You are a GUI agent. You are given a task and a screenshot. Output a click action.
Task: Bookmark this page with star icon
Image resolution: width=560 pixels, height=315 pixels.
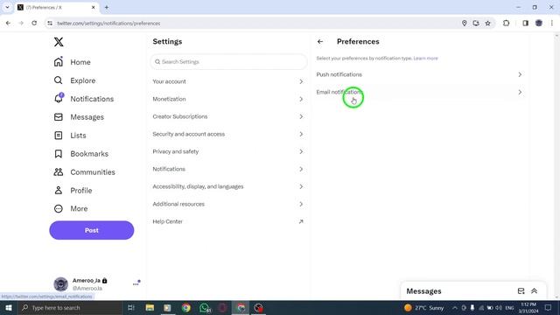[488, 24]
